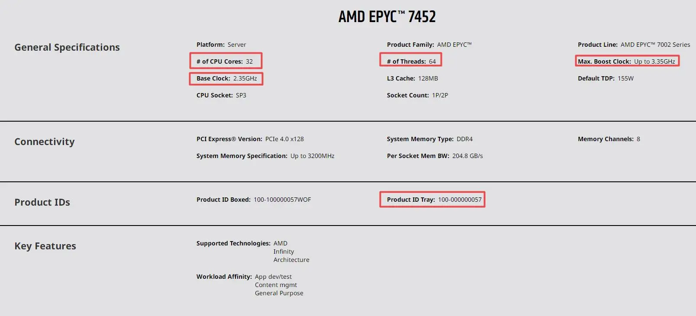This screenshot has height=316, width=696.
Task: Click the Product IDs section heading
Action: 42,202
